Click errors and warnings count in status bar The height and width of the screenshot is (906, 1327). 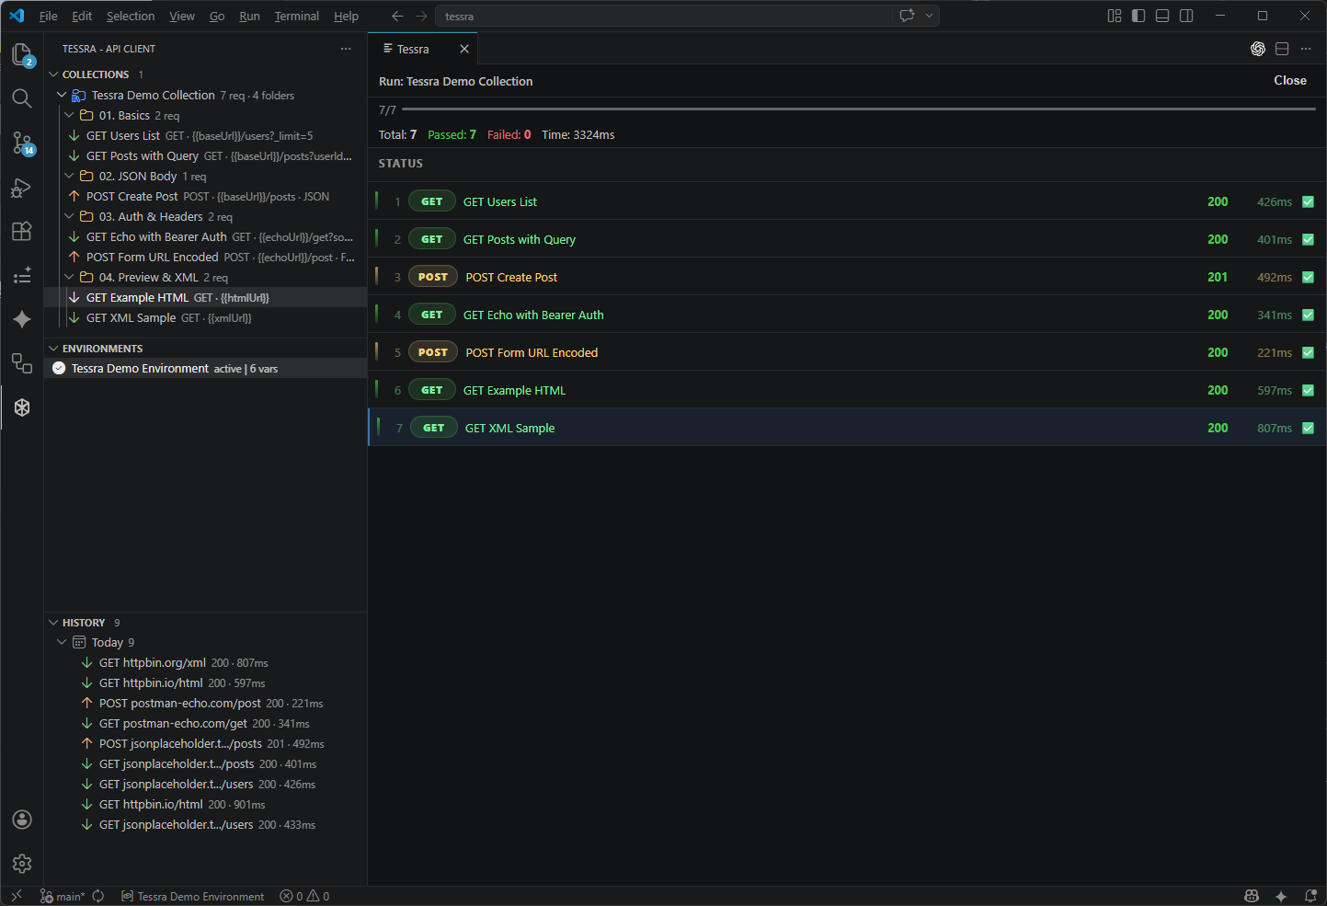pyautogui.click(x=304, y=896)
